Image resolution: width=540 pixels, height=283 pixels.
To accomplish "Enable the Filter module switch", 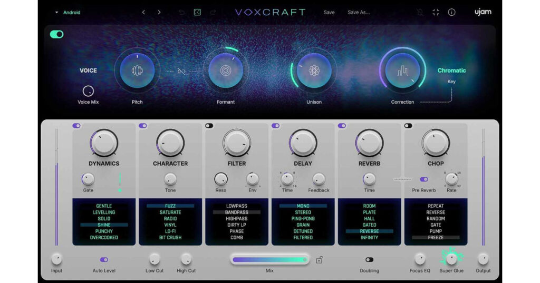I will point(209,126).
